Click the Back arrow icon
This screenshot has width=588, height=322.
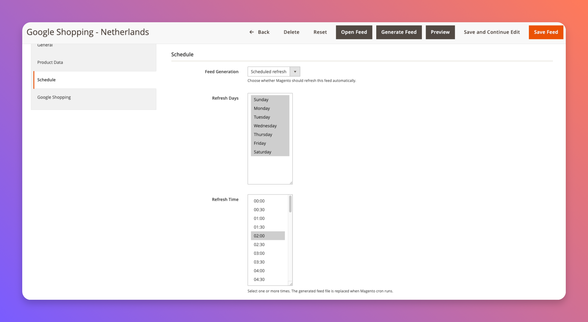pyautogui.click(x=251, y=32)
